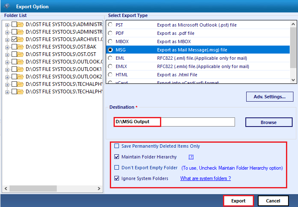Click Browse to choose destination
The image size is (298, 207).
(269, 122)
